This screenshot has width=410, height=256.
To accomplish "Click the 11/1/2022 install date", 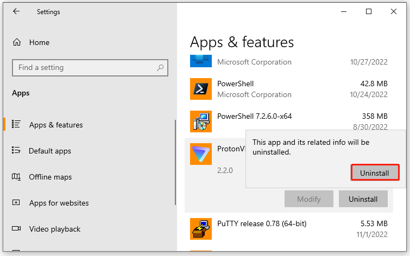I will coord(372,235).
